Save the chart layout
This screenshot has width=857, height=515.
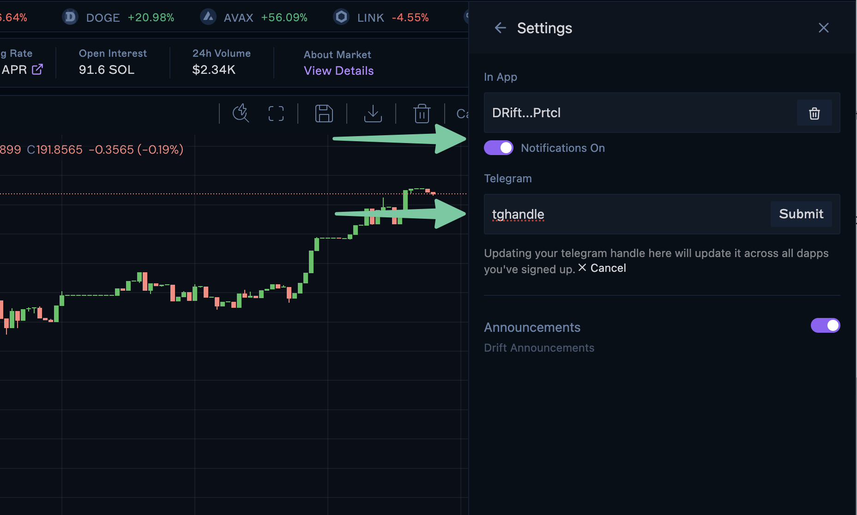(x=324, y=114)
